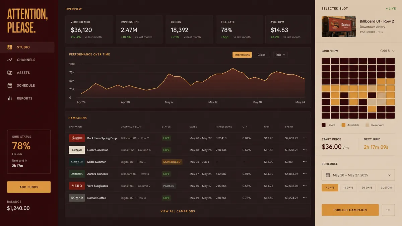Go to the Reports section
The width and height of the screenshot is (402, 226).
coord(27,98)
